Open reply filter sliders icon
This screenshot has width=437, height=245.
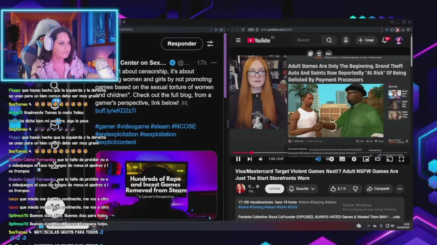pyautogui.click(x=210, y=44)
